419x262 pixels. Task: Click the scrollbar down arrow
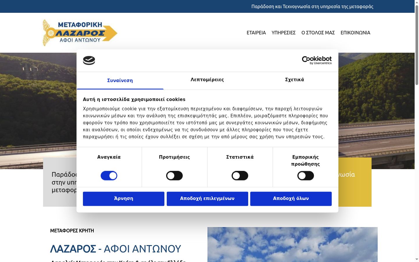(x=417, y=259)
